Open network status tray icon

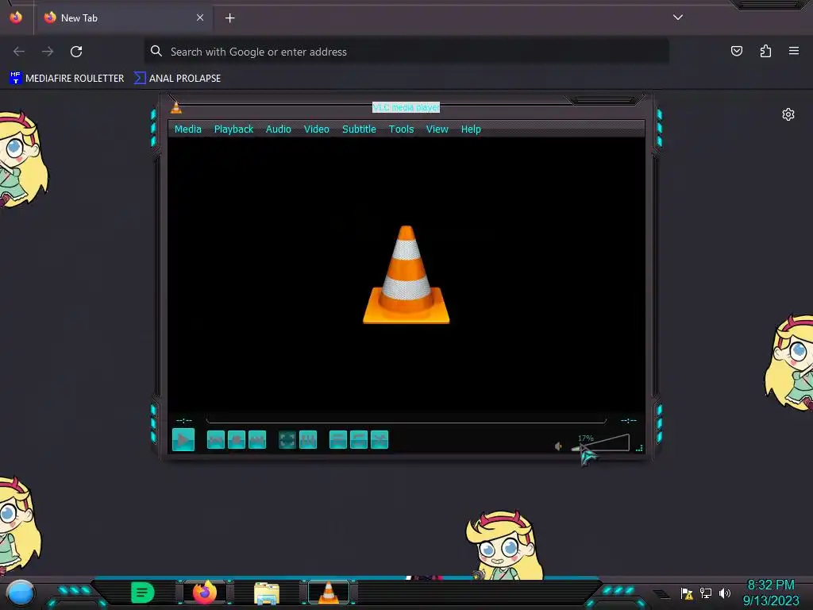(706, 593)
